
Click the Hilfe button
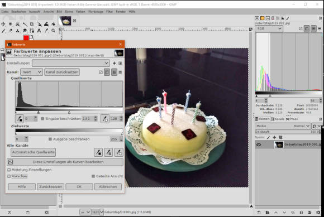click(22, 187)
